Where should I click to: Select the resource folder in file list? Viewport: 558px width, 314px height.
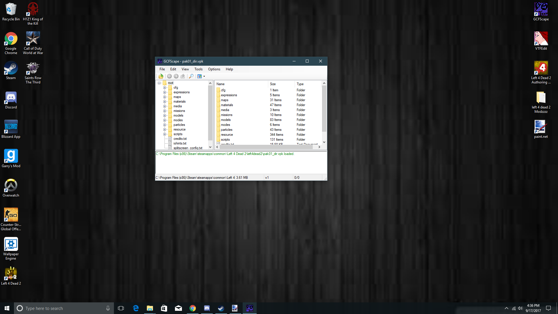point(227,135)
